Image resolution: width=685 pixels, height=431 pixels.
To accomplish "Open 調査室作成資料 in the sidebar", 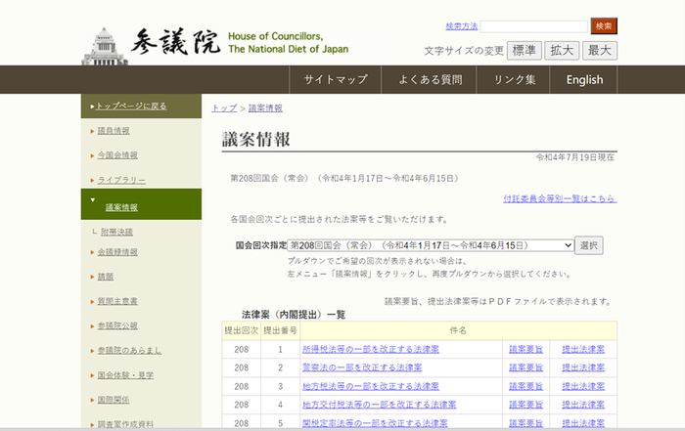I will coord(125,424).
